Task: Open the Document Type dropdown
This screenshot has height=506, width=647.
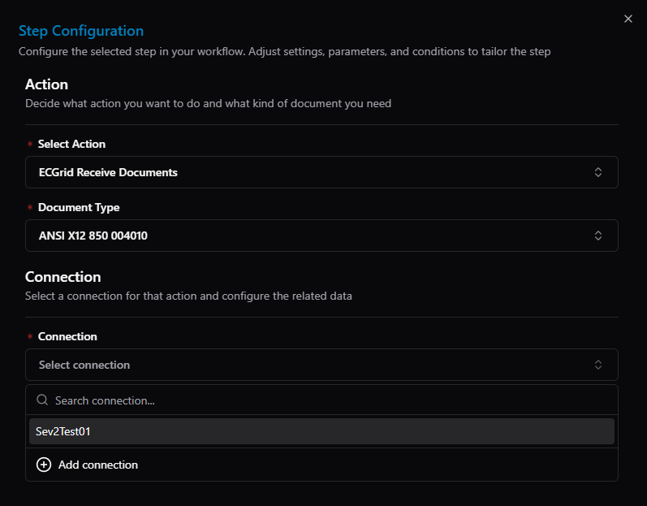Action: click(321, 236)
